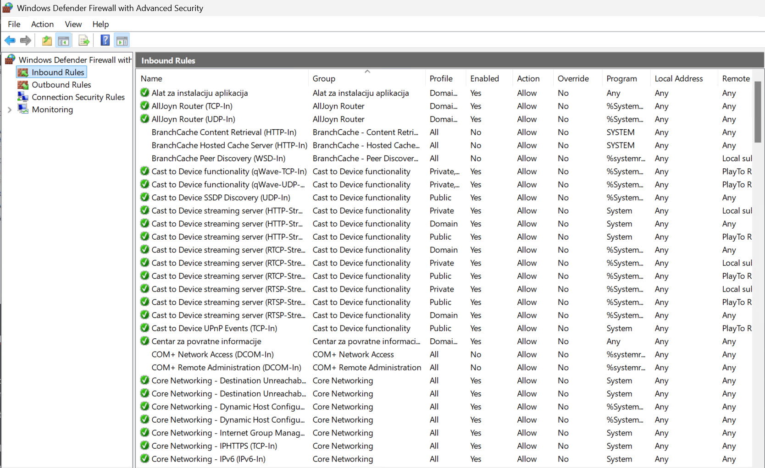This screenshot has width=765, height=468.
Task: Click the Outbound Rules tree icon
Action: pyautogui.click(x=23, y=85)
